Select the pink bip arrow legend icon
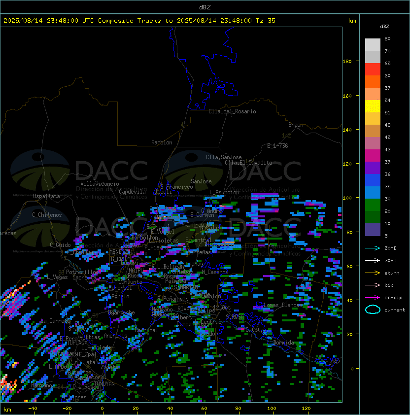This screenshot has height=415, width=410. point(373,285)
